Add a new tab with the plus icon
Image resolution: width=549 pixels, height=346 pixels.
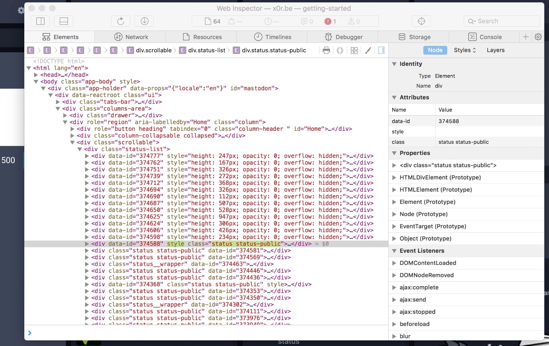526,37
